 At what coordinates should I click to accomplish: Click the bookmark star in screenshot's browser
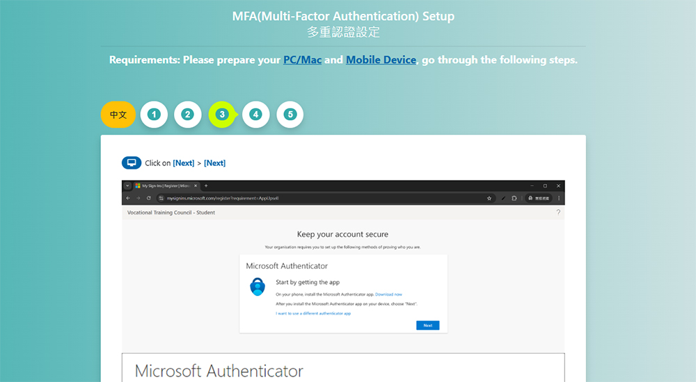point(489,198)
